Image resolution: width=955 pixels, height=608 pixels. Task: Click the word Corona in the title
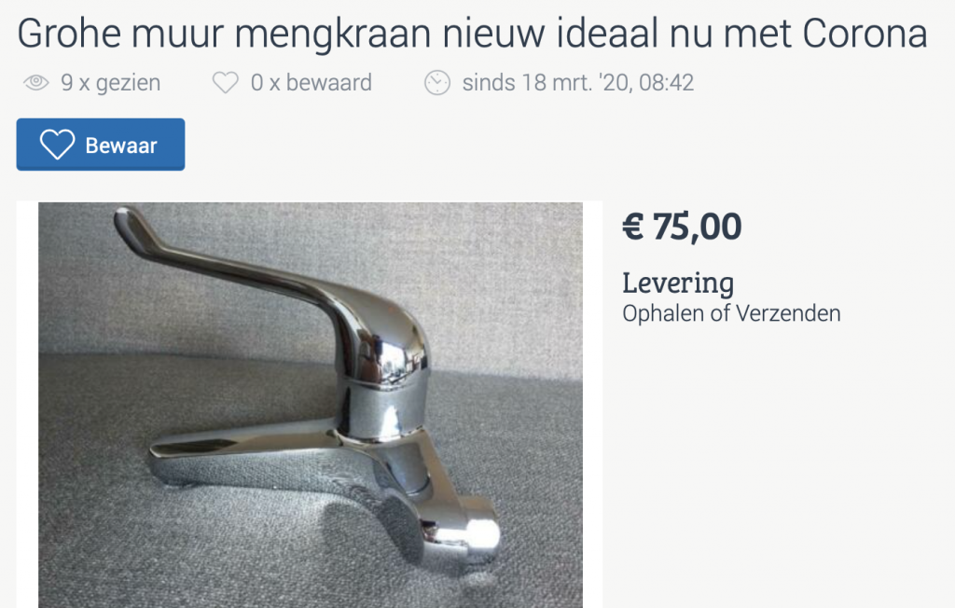(865, 33)
